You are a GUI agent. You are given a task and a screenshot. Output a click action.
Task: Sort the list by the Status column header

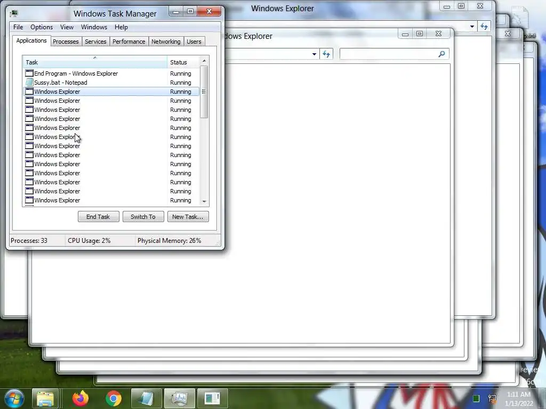point(183,62)
